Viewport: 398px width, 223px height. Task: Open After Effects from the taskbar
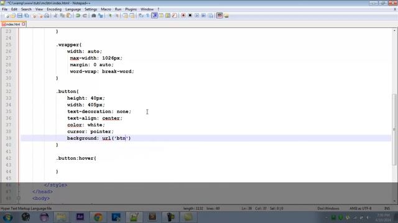coord(80,217)
